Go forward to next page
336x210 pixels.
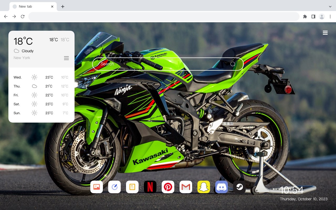[x=14, y=17]
